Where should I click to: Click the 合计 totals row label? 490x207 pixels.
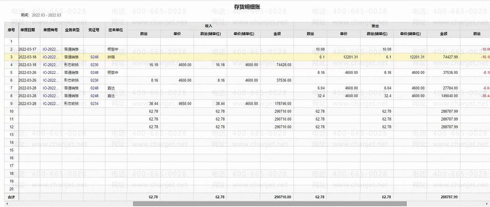point(11,197)
